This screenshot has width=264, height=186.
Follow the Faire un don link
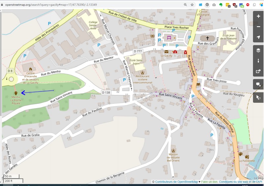point(209,182)
